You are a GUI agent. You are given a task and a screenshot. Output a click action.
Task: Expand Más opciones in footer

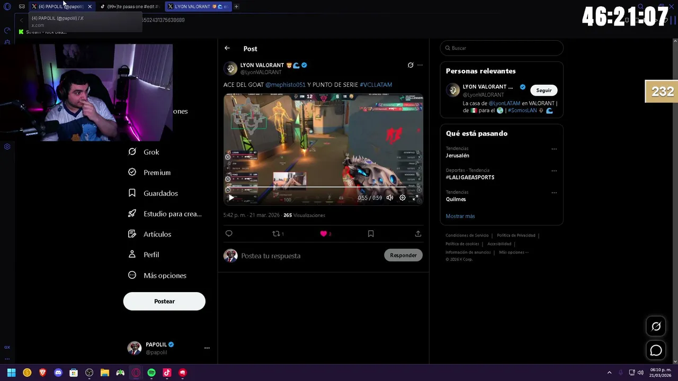tap(514, 252)
